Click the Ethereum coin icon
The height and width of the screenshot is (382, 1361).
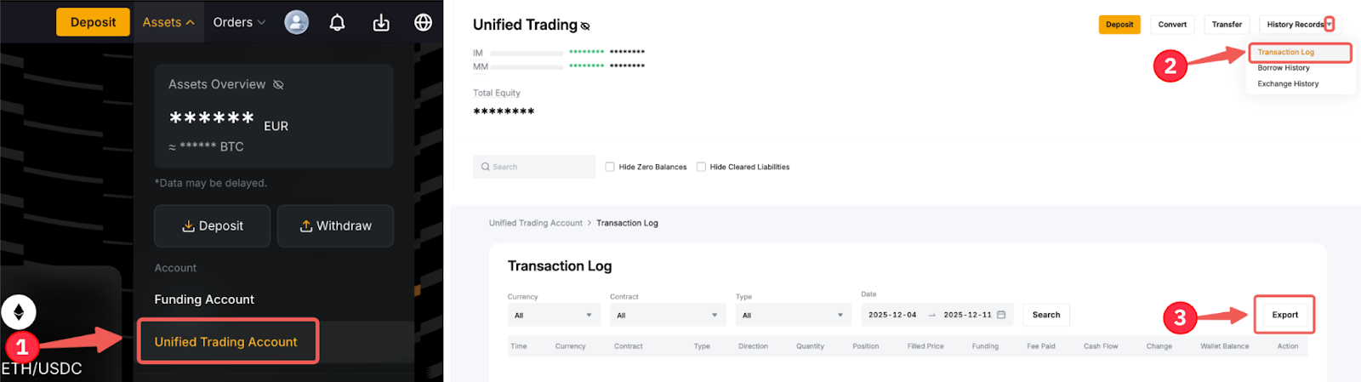point(19,312)
